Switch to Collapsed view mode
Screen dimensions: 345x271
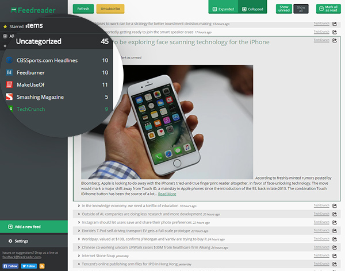(252, 9)
